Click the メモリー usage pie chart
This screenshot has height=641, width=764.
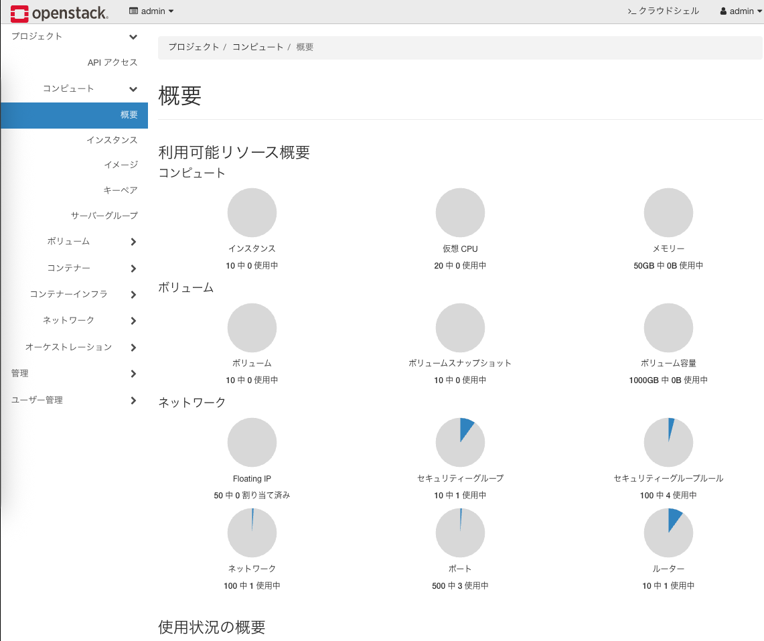pyautogui.click(x=668, y=212)
